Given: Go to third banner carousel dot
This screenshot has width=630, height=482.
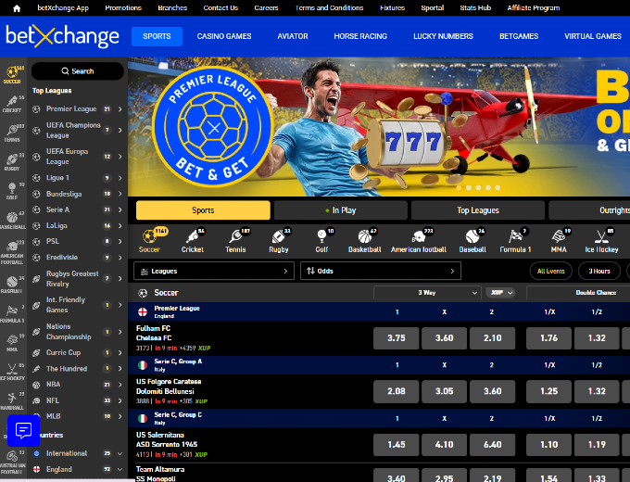Looking at the screenshot, I should (x=479, y=188).
